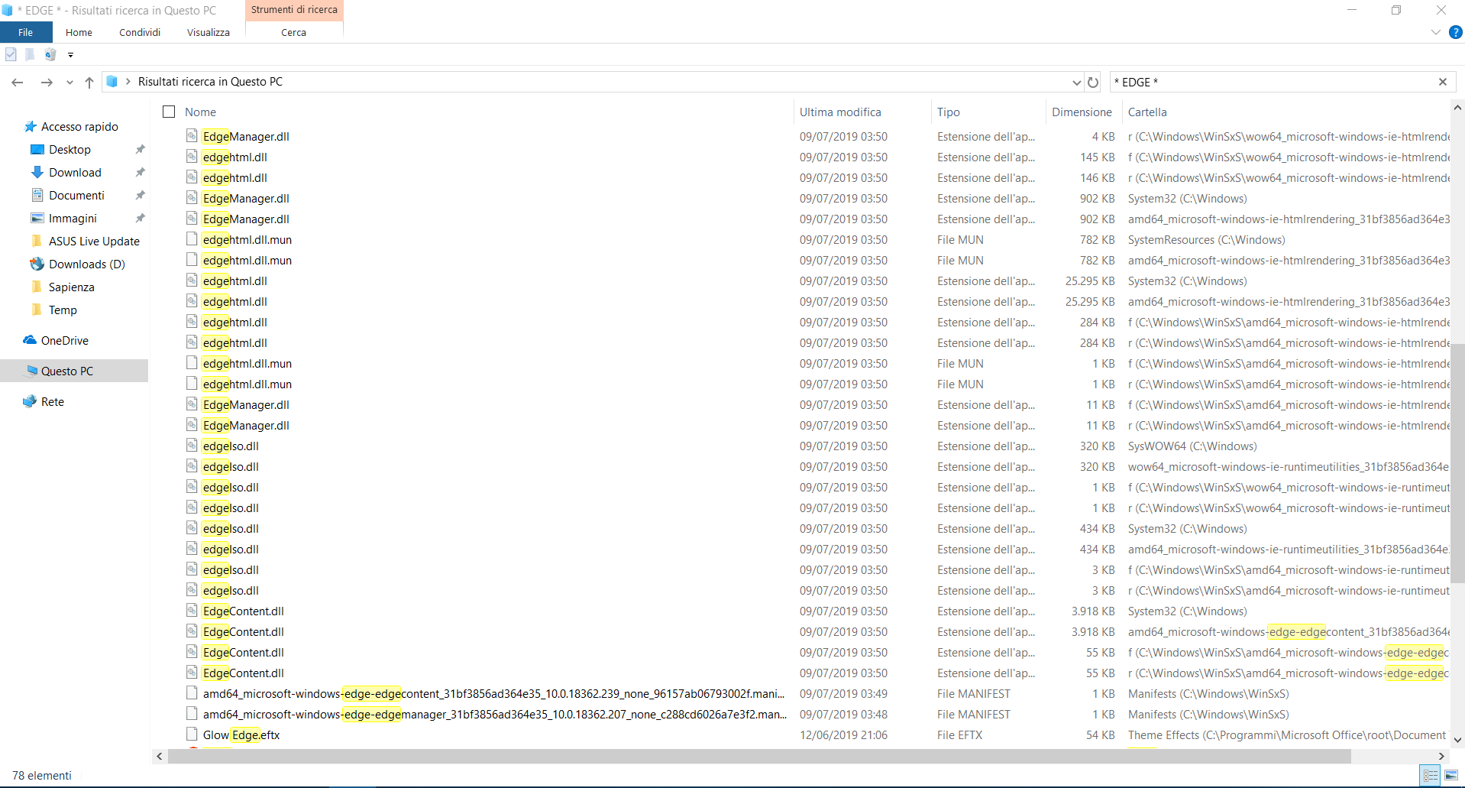Click the Downloads (D) drive icon
The image size is (1465, 788).
coord(37,264)
